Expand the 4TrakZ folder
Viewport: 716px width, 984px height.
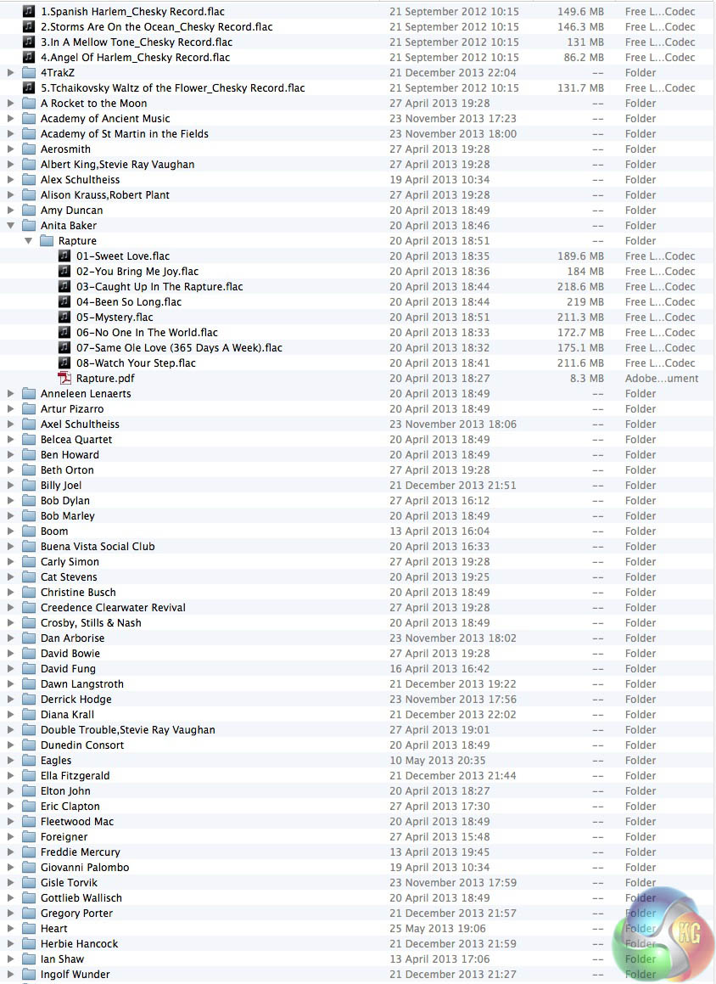pos(11,73)
